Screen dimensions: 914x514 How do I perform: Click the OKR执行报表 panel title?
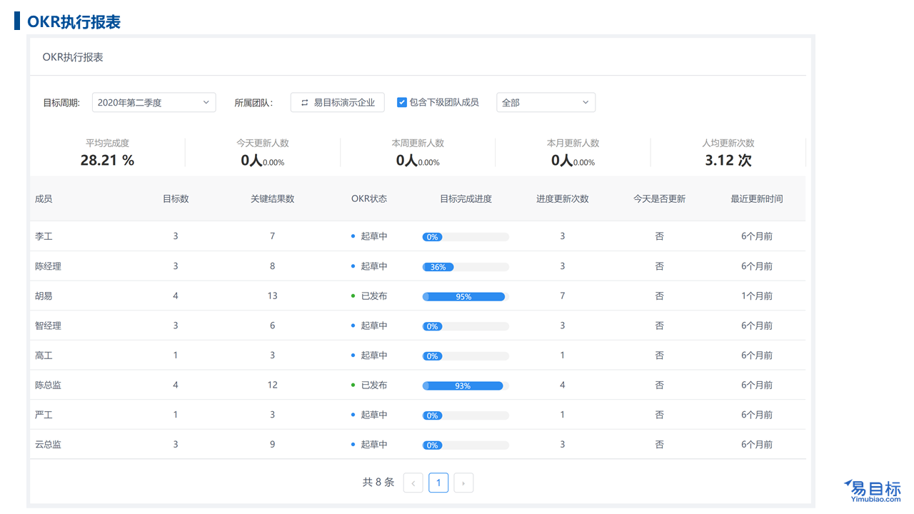(73, 57)
